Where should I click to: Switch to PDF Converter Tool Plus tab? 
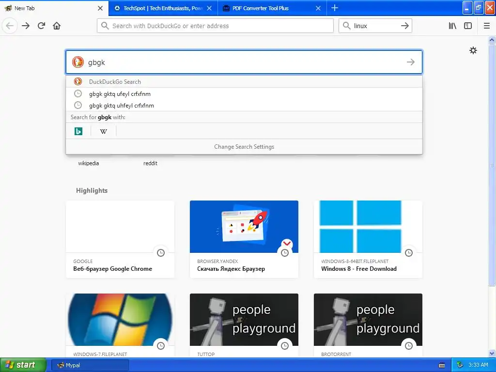click(x=272, y=8)
